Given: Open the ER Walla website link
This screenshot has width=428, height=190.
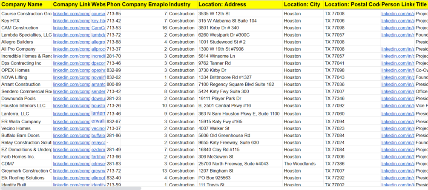Looking at the screenshot, I should (98, 121).
